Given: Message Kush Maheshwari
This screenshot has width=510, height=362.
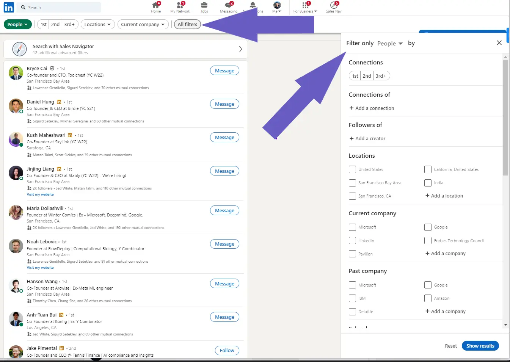Looking at the screenshot, I should coord(224,137).
